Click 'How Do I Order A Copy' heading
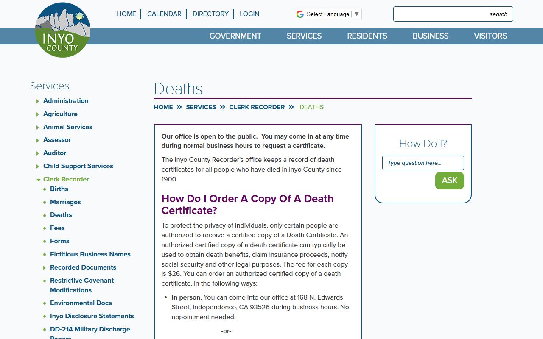Viewport: 543px width, 339px height. (247, 205)
